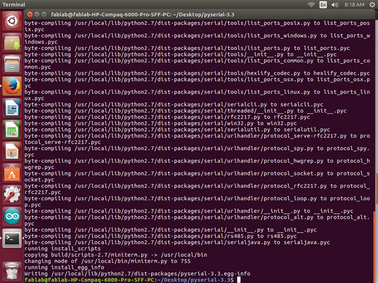The image size is (378, 283).
Task: Click the byte-compiling rfc2217.py to rfc2217.pyc line
Action: pyautogui.click(x=167, y=117)
